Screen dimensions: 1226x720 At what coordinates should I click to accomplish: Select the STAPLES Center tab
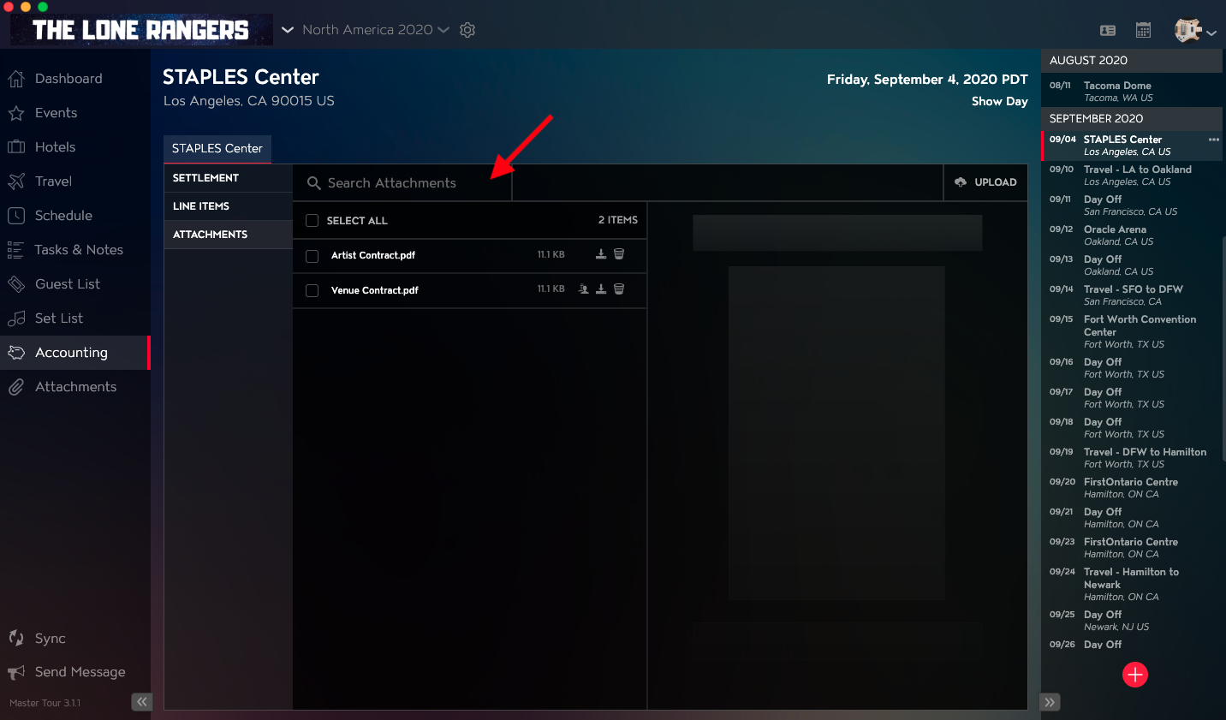(x=217, y=149)
